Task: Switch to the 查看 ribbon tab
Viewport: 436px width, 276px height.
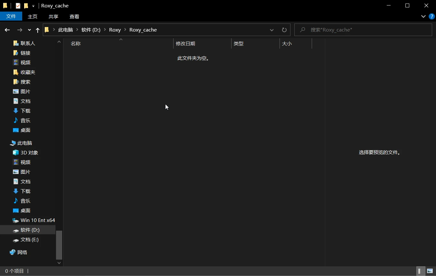Action: (74, 16)
